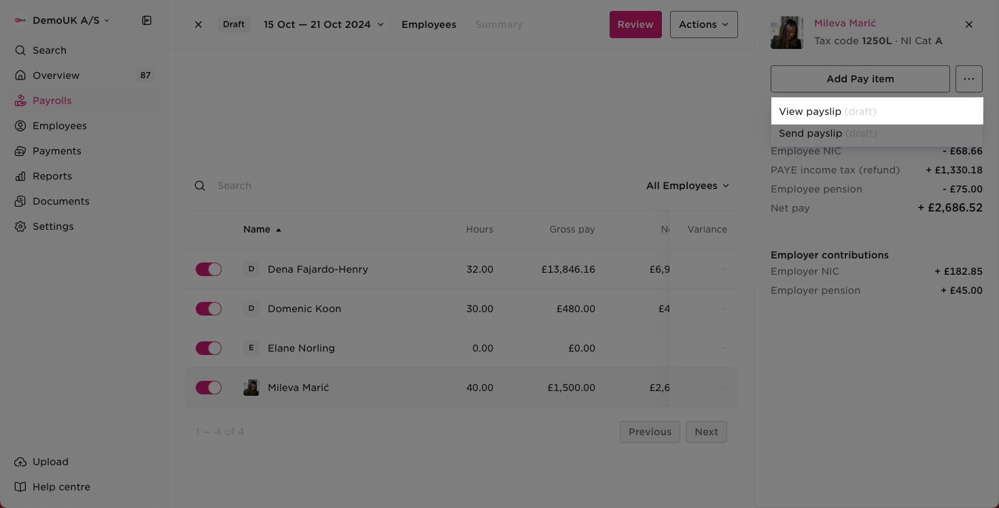Switch off Elane Norling's inclusion toggle
Viewport: 999px width, 508px height.
tap(209, 348)
